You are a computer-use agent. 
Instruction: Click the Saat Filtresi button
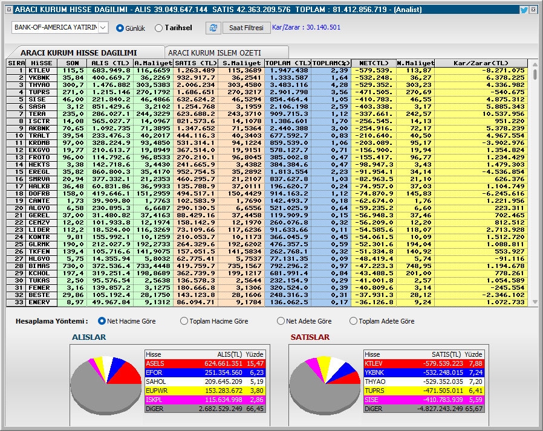[x=246, y=28]
